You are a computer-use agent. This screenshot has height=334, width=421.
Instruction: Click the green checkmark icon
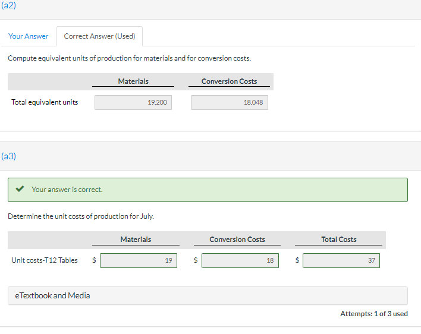pos(20,190)
